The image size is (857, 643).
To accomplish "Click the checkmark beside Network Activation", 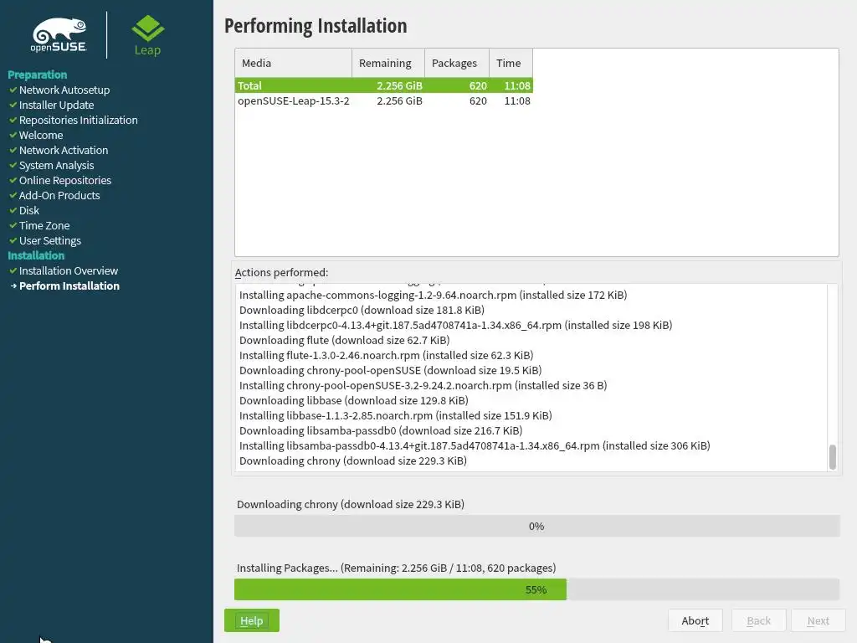I will (13, 150).
